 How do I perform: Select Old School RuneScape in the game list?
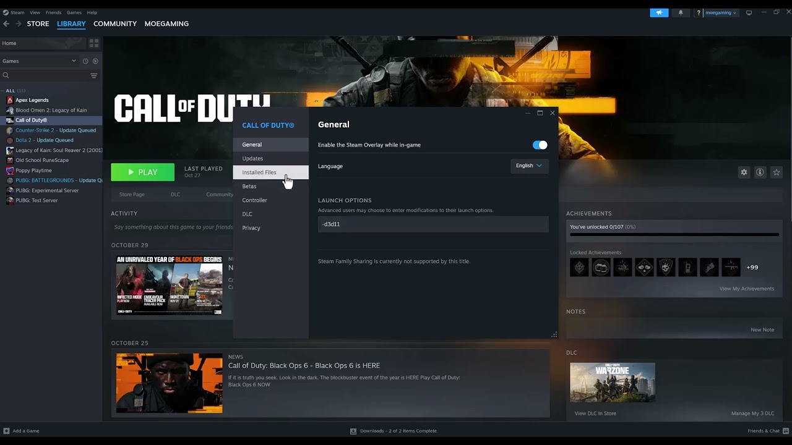(x=42, y=161)
